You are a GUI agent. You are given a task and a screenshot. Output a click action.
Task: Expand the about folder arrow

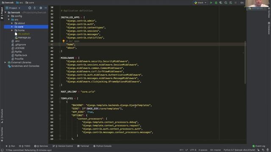(x=12, y=23)
